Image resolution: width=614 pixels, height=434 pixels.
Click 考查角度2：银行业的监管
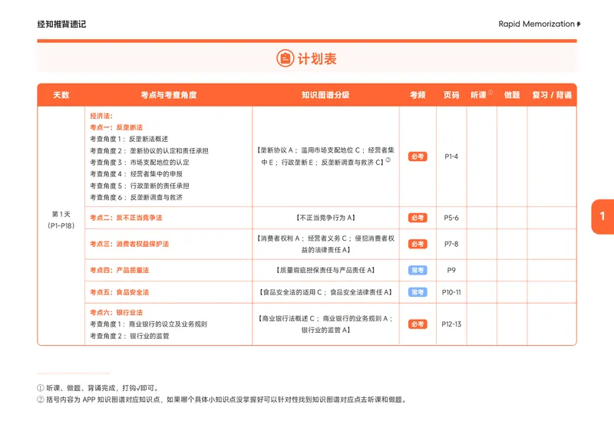130,336
